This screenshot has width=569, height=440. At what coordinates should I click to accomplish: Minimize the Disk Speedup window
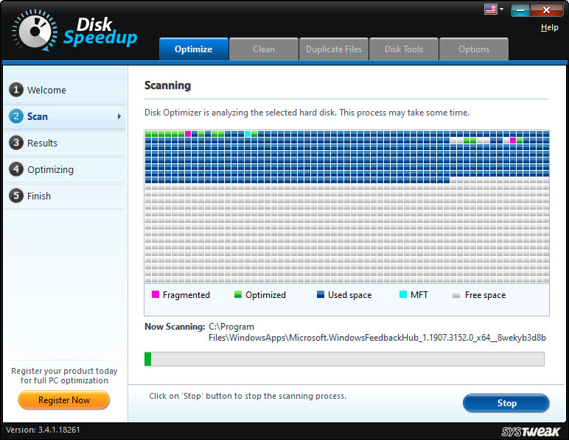tap(520, 10)
